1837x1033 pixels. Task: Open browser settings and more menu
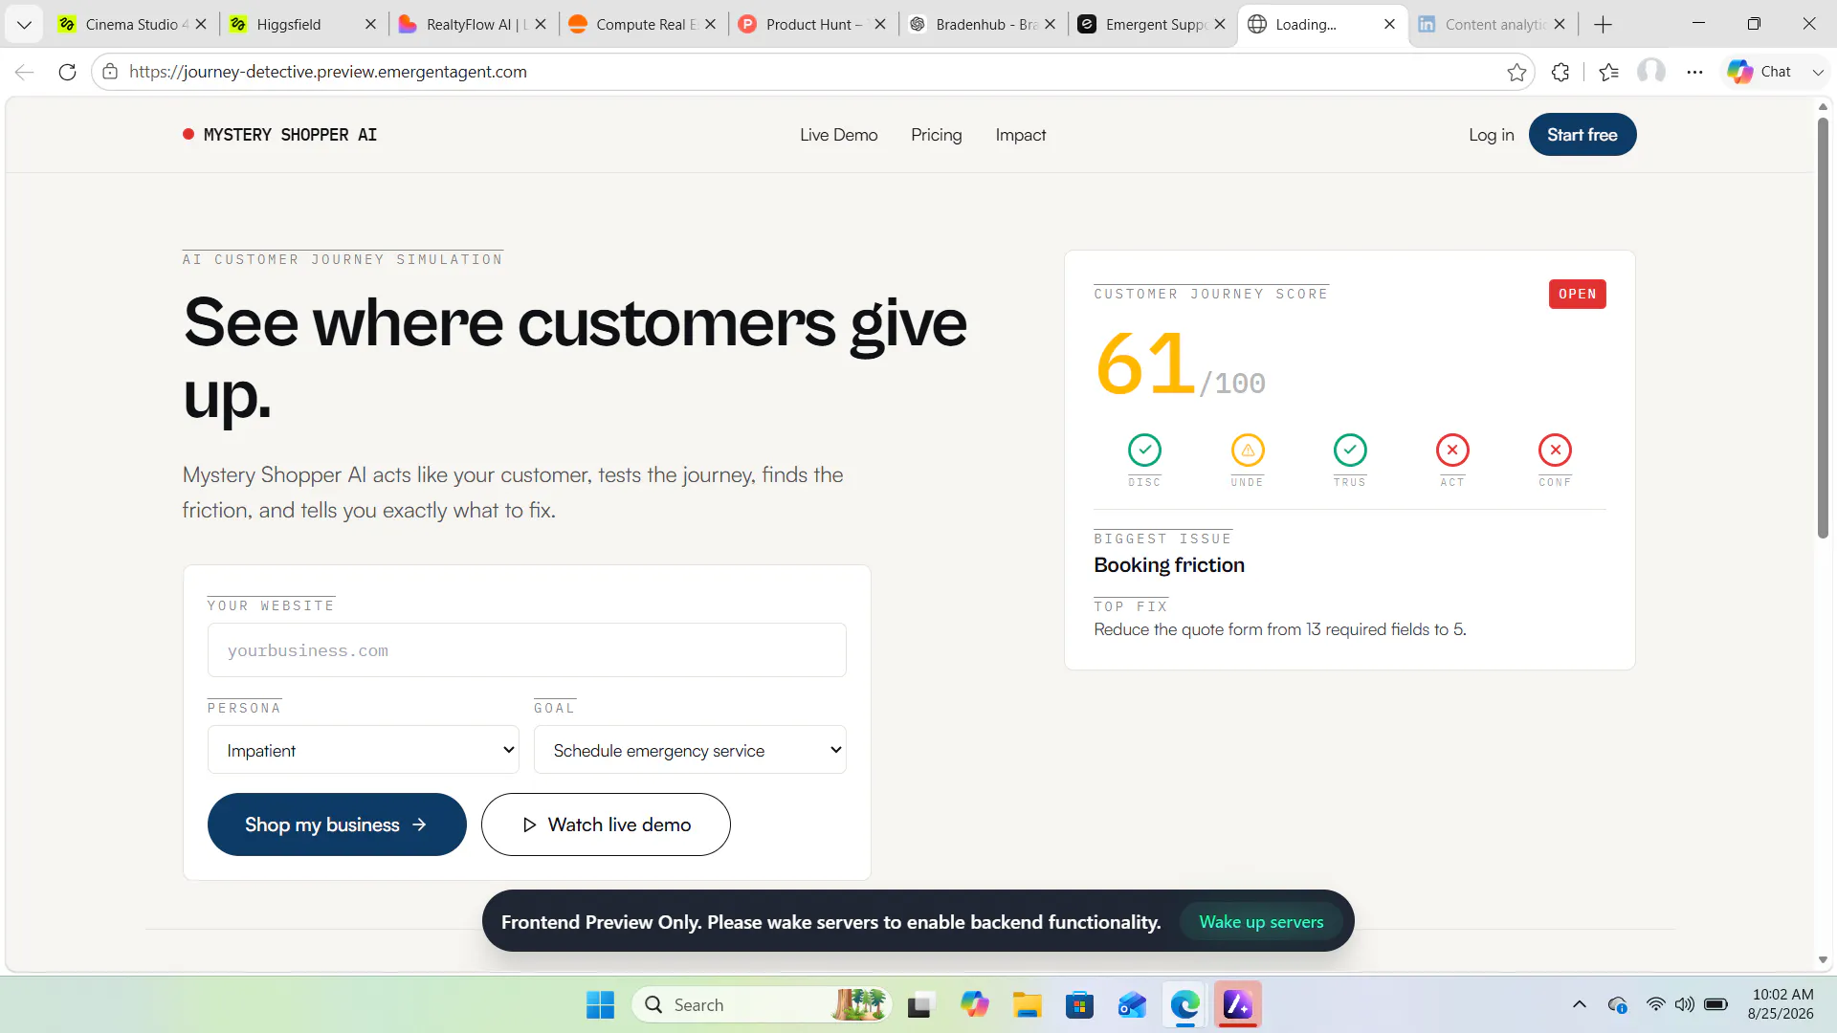tap(1694, 72)
